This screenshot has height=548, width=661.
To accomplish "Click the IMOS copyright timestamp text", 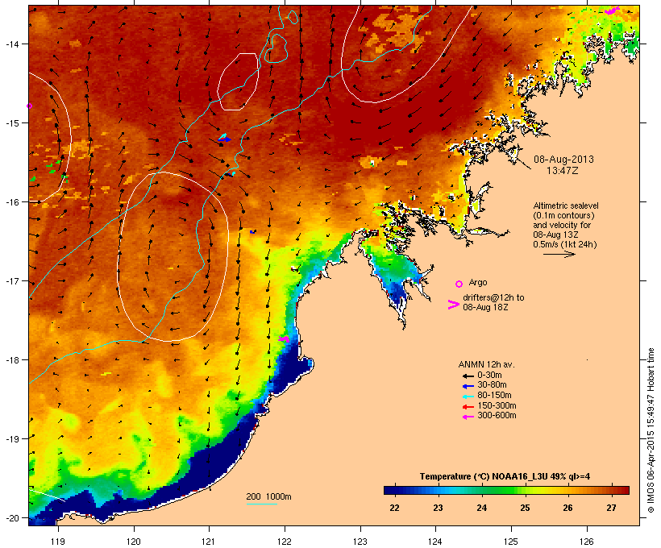I will tap(651, 430).
